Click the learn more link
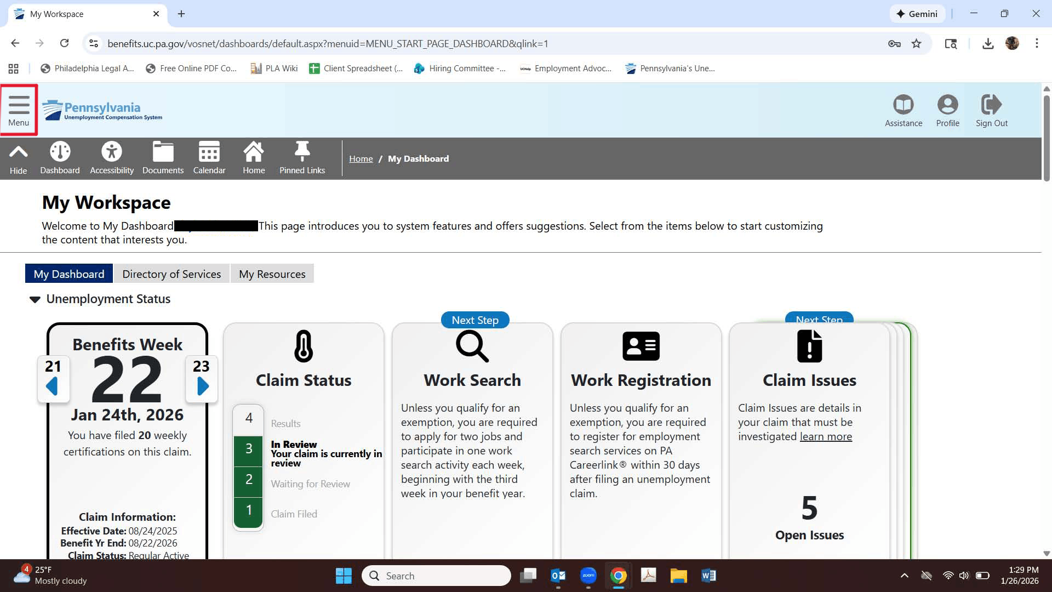The image size is (1052, 592). pos(826,437)
